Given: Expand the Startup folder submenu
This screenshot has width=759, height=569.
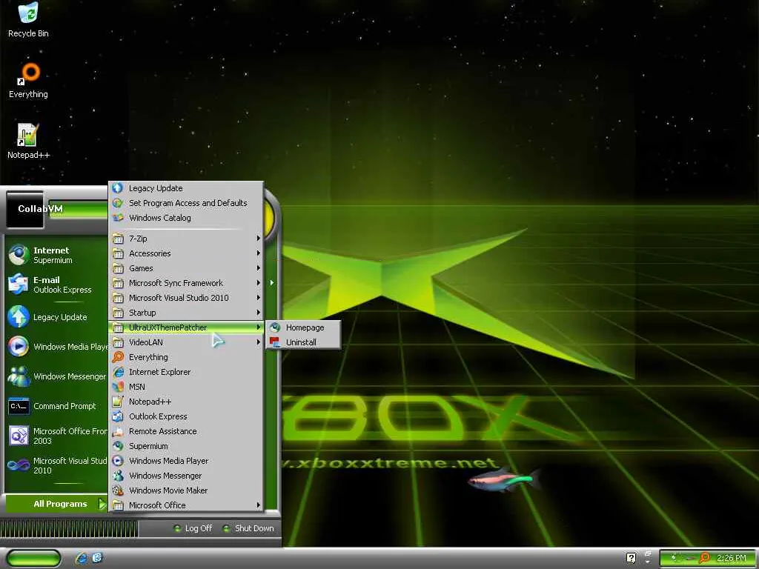Looking at the screenshot, I should [186, 313].
